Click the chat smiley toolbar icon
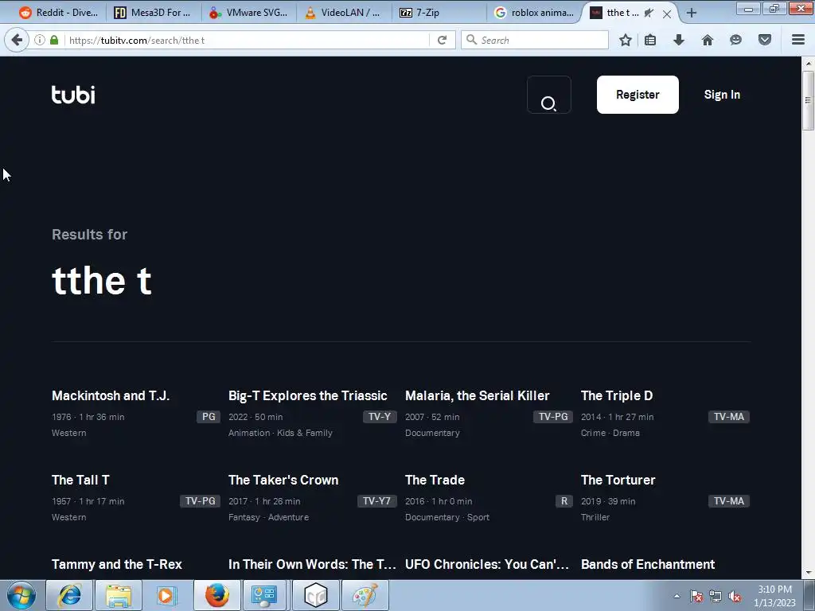This screenshot has width=815, height=611. coord(735,40)
